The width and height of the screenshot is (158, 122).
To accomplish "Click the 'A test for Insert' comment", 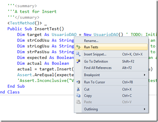I will coord(32,11).
